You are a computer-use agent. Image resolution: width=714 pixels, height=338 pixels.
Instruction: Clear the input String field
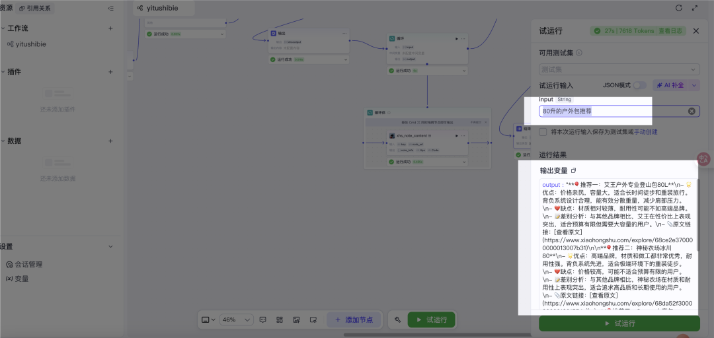pyautogui.click(x=692, y=111)
